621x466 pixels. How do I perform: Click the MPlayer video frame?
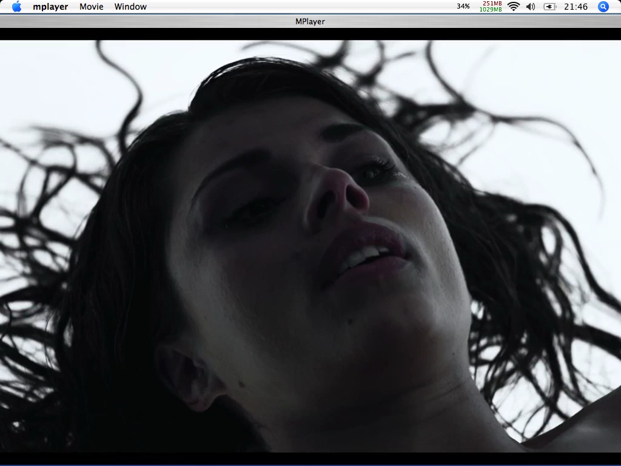point(310,246)
